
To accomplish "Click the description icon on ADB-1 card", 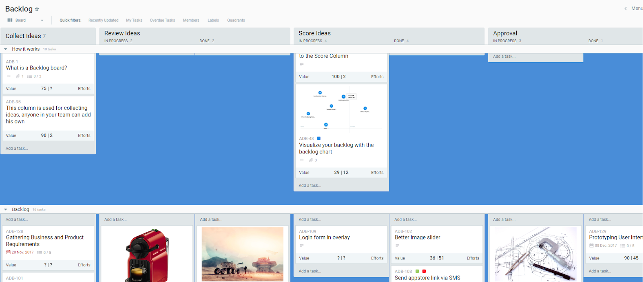I will (x=8, y=76).
